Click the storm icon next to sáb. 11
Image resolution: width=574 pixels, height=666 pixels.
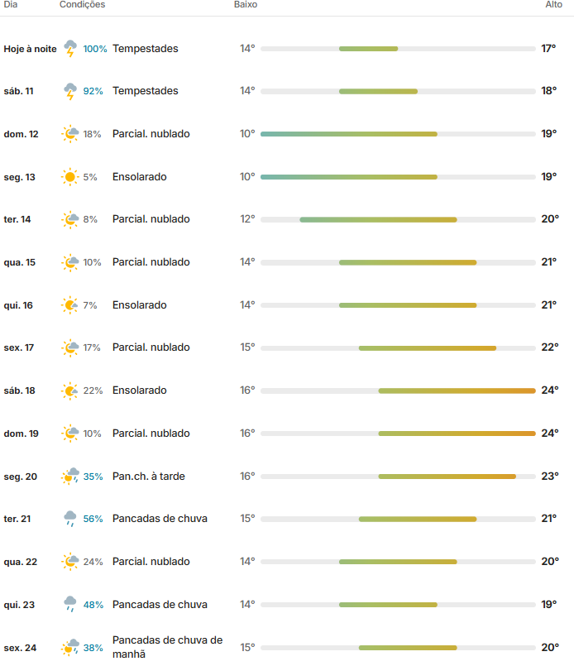point(70,91)
